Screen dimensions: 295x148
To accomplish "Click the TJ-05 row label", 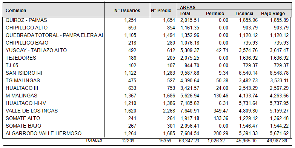I will click(12, 66).
